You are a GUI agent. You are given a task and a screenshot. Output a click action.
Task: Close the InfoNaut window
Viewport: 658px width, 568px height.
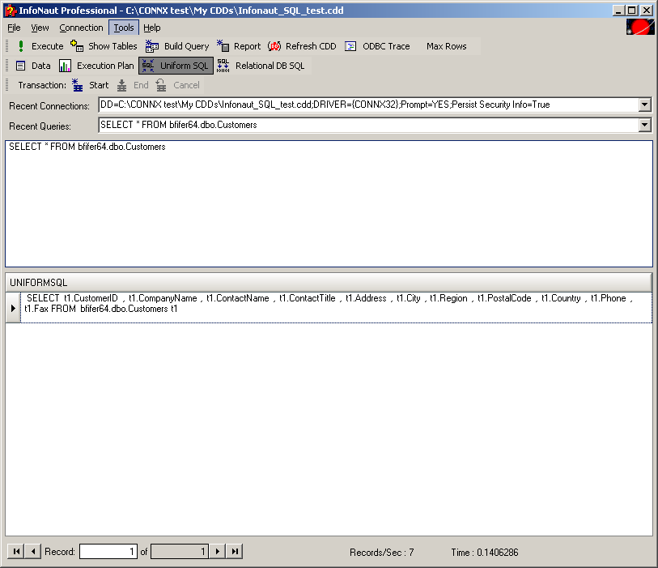tap(647, 11)
